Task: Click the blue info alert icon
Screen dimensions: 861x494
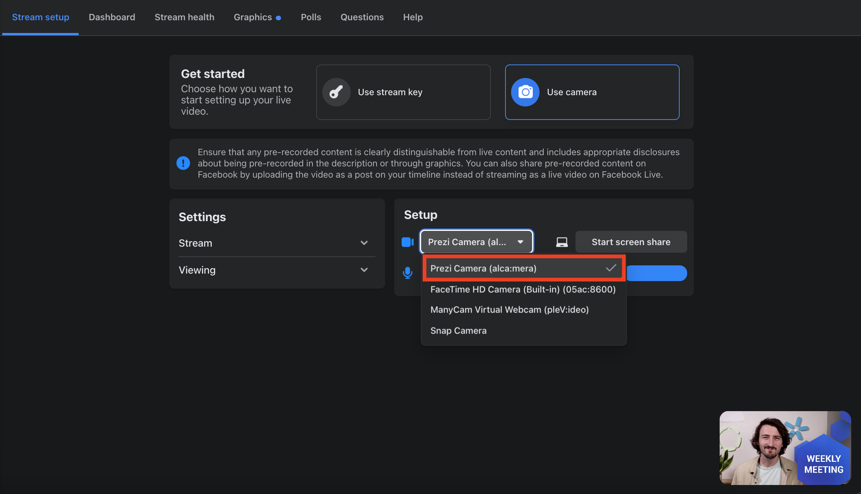Action: (183, 163)
